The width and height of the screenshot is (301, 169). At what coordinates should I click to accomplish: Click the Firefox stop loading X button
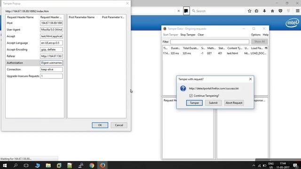179,11
